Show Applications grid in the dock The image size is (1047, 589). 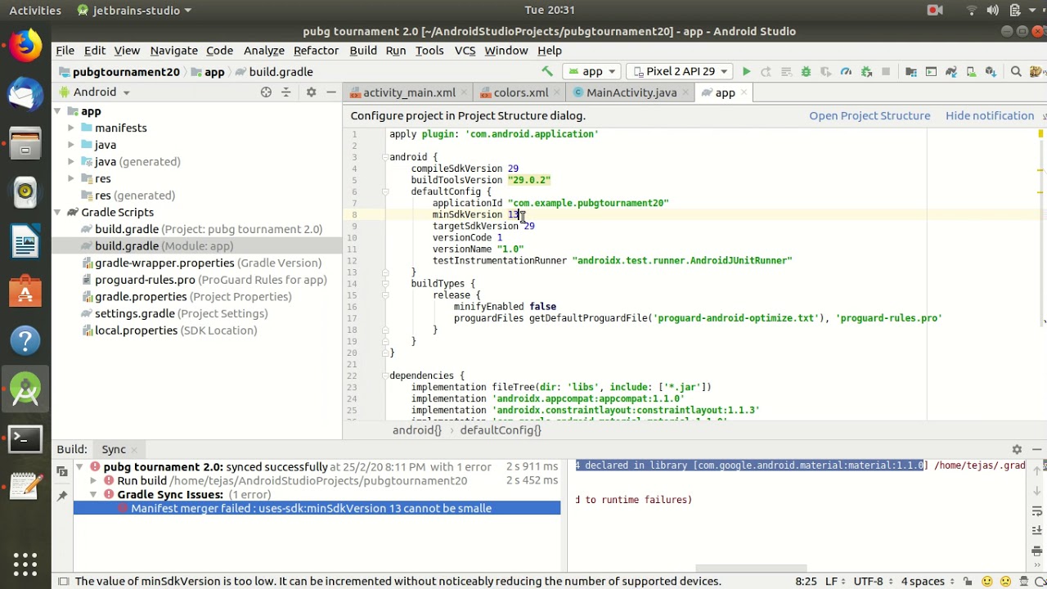point(25,564)
